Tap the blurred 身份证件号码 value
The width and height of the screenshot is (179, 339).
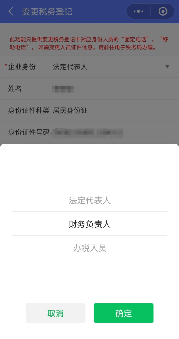[88, 132]
